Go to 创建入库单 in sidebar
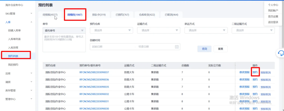This screenshot has width=284, height=111. click(14, 31)
